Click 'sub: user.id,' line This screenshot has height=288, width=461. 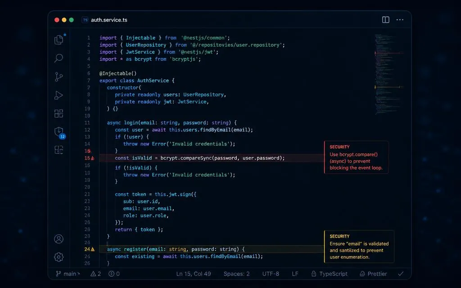pos(142,202)
